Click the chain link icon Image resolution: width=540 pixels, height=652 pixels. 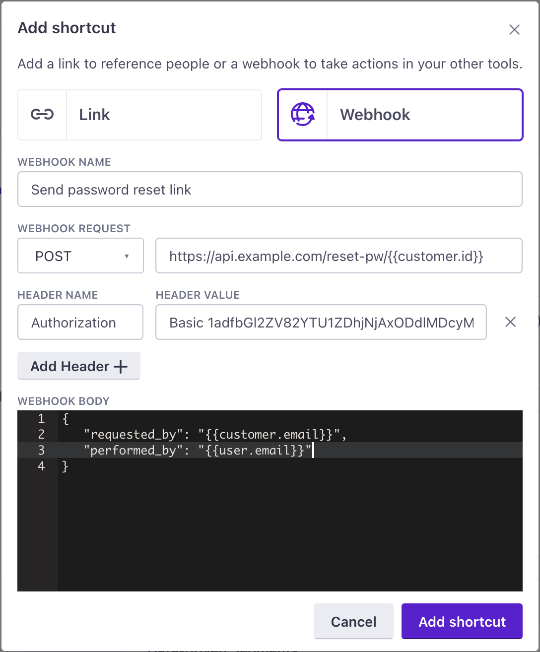pos(42,115)
